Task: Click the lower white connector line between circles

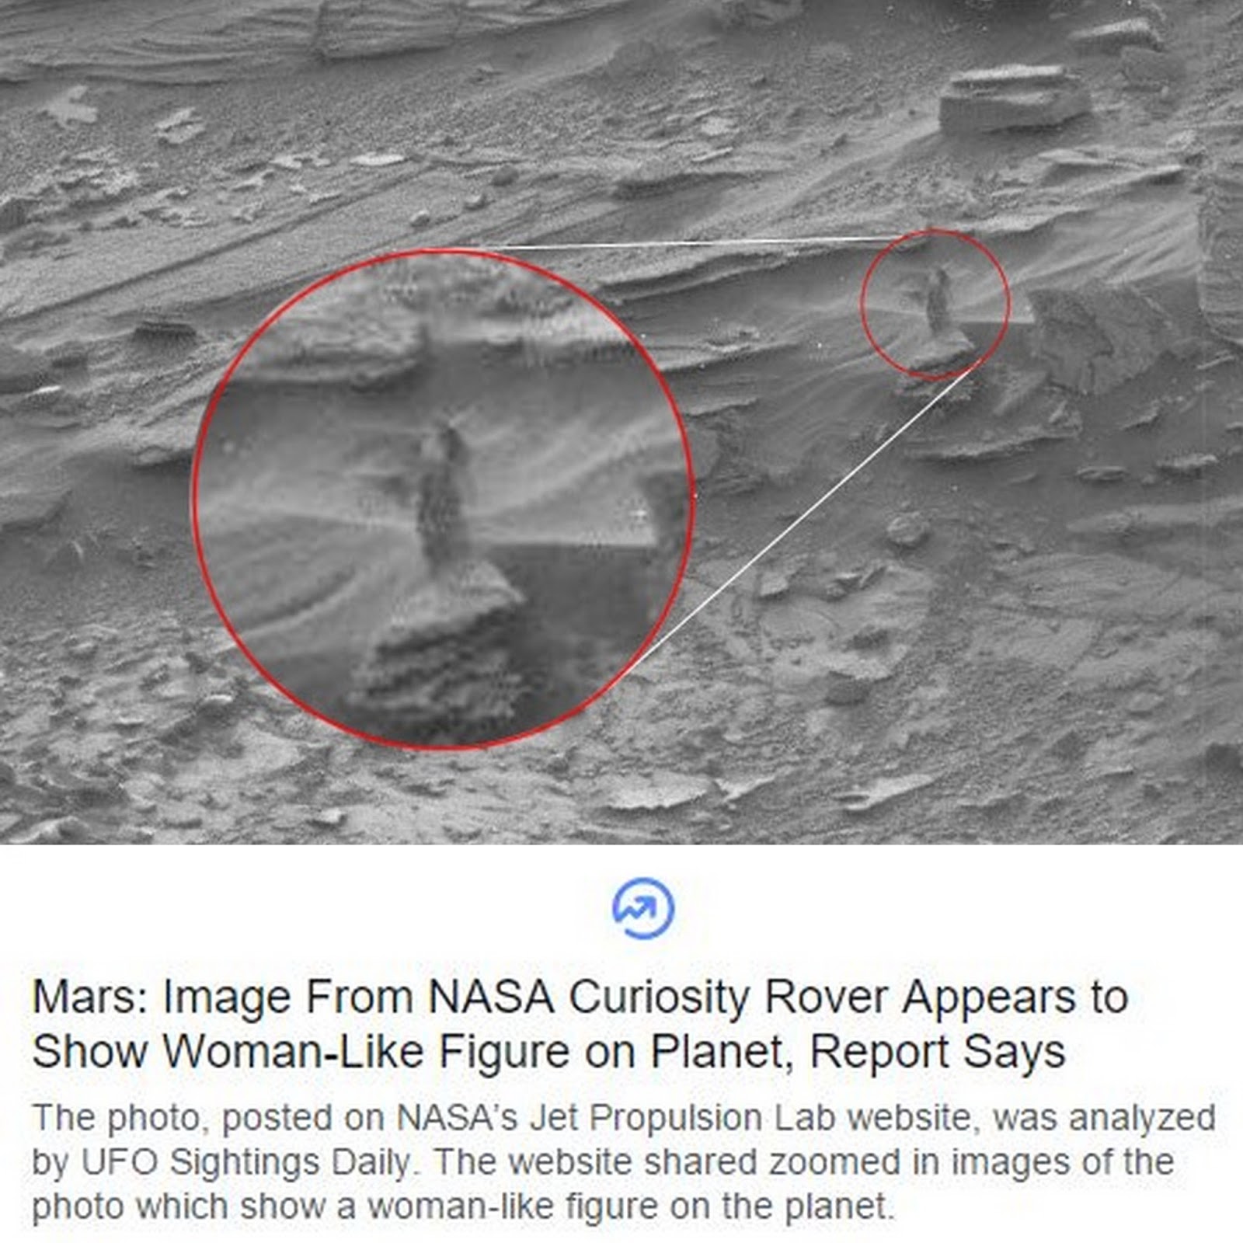Action: pyautogui.click(x=800, y=519)
